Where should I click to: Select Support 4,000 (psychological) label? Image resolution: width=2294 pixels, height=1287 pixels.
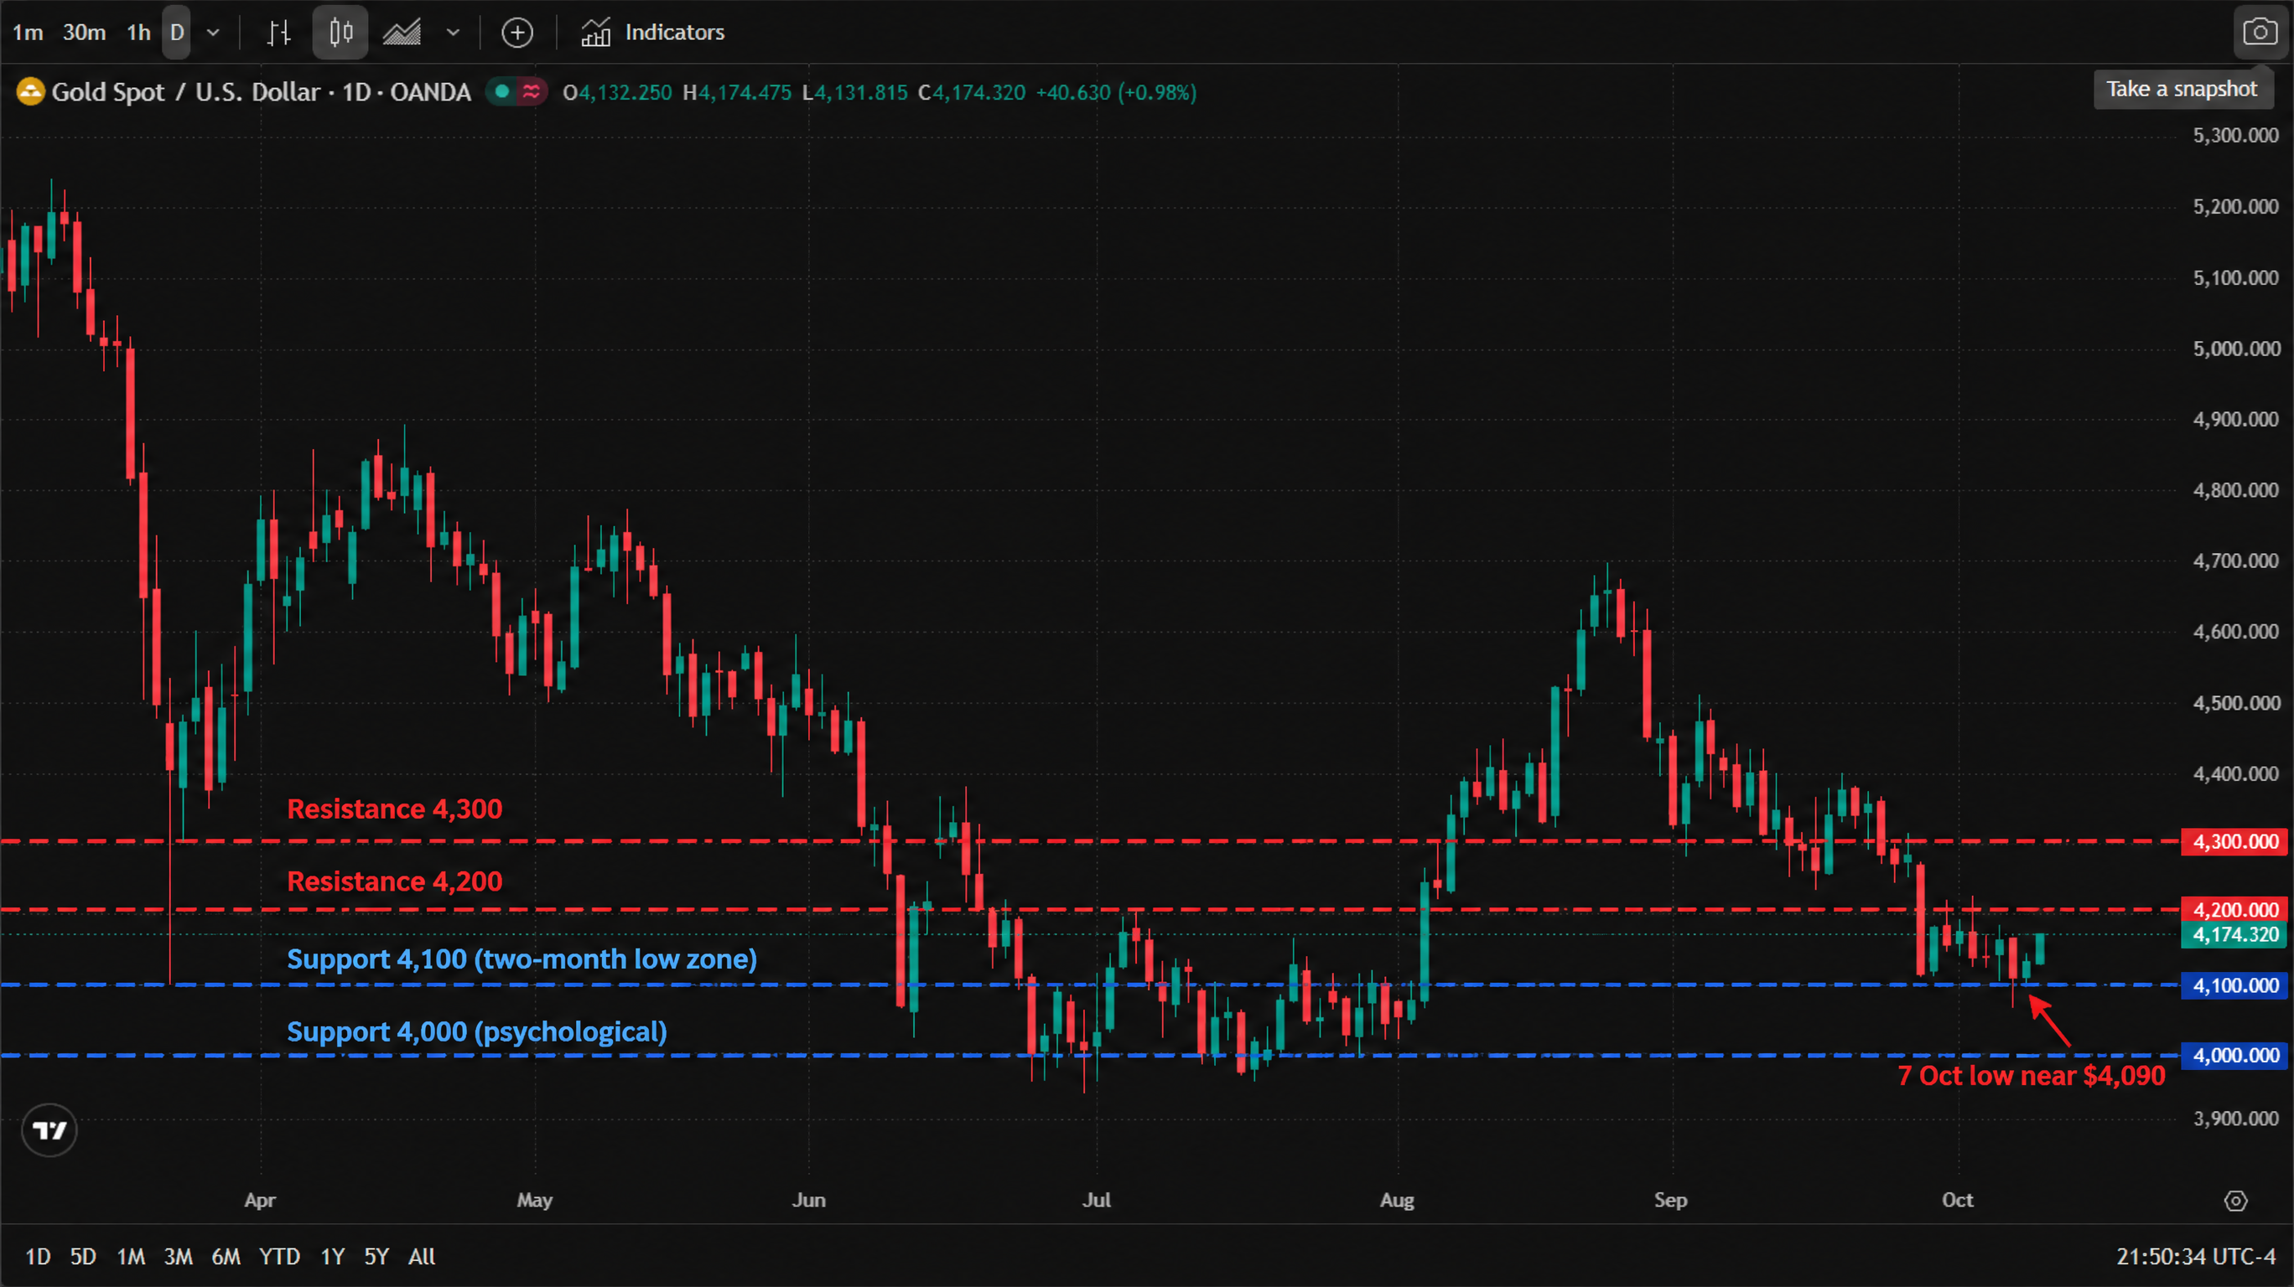click(x=476, y=1031)
